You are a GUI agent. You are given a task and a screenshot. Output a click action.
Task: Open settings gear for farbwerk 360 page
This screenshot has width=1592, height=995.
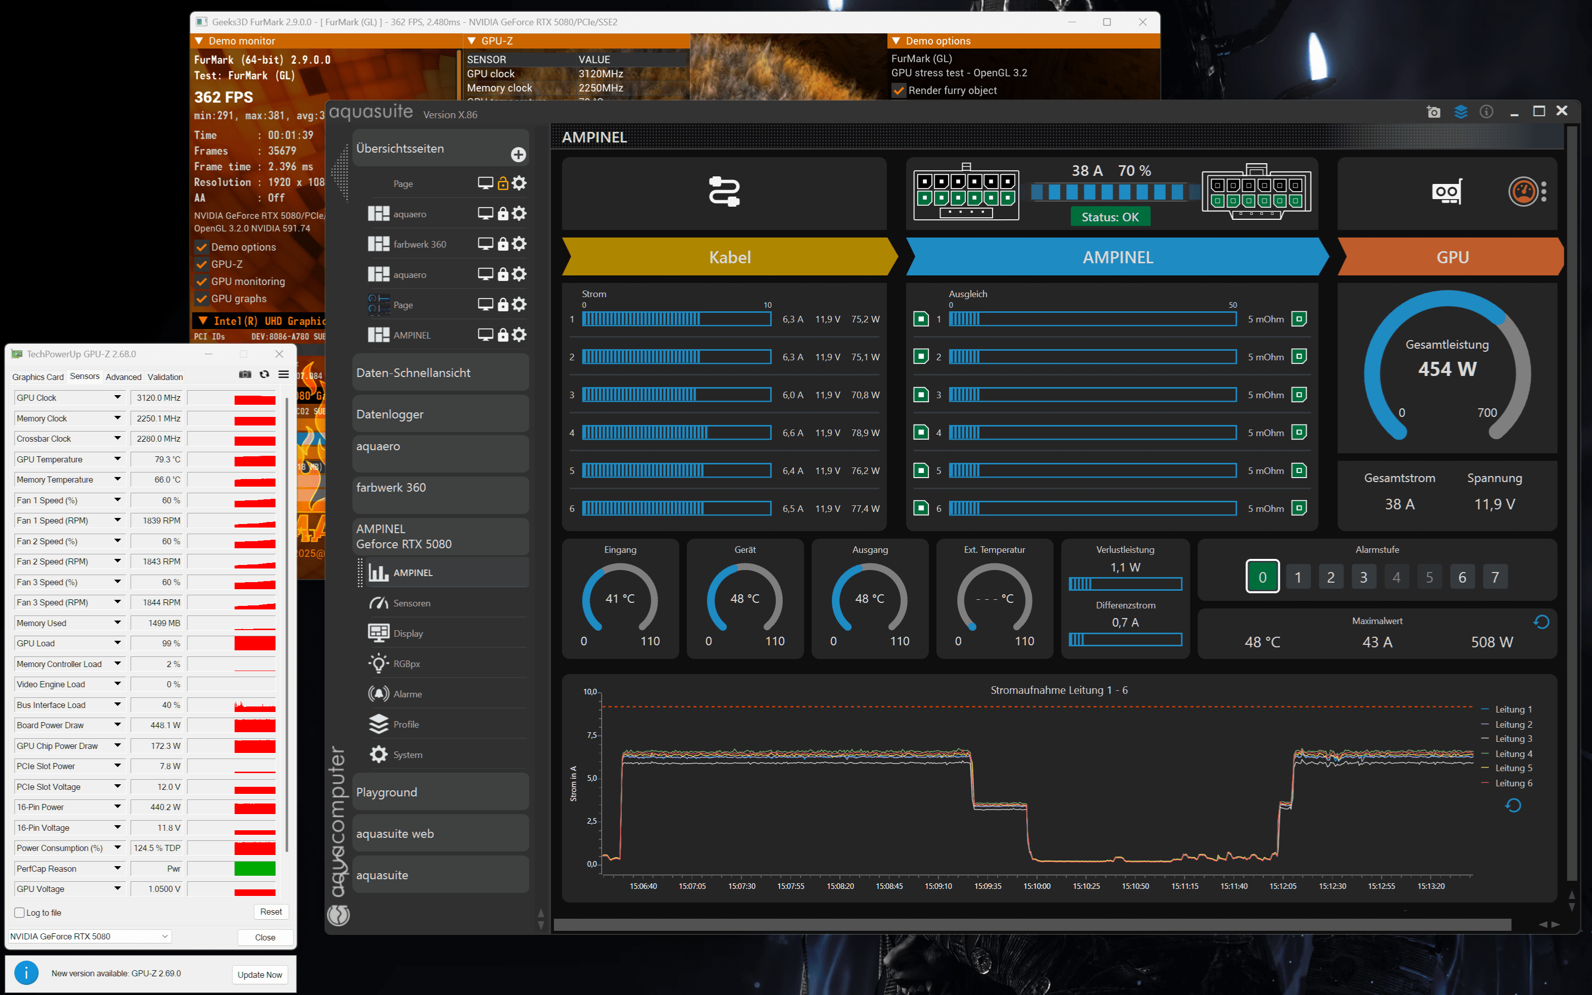[x=519, y=244]
